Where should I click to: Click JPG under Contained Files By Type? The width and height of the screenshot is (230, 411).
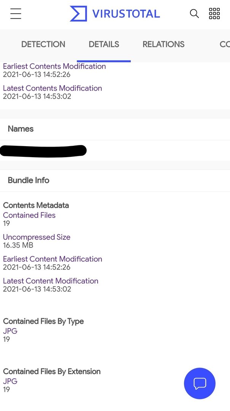10,331
